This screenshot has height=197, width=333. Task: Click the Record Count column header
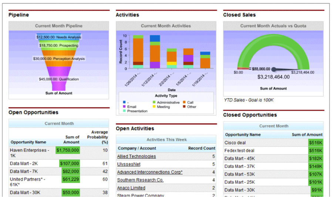(202, 148)
